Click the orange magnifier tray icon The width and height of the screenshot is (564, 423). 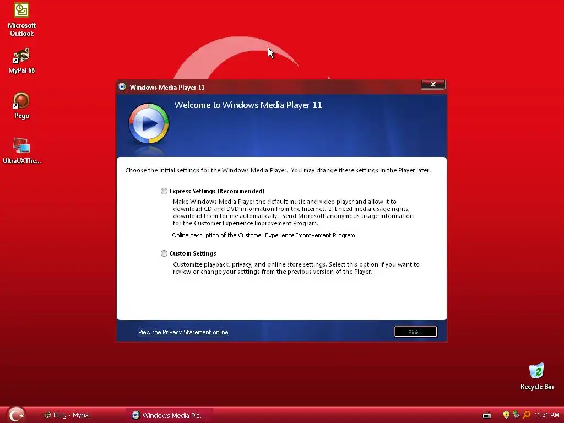click(x=526, y=415)
